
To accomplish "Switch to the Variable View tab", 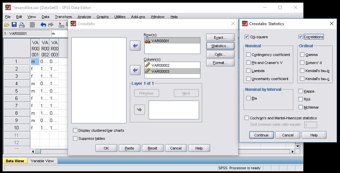I will [x=42, y=161].
